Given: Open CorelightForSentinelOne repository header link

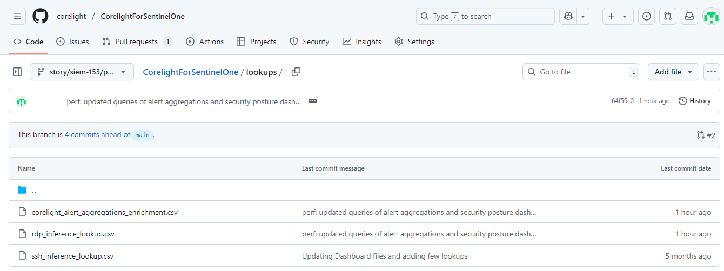Looking at the screenshot, I should point(143,16).
